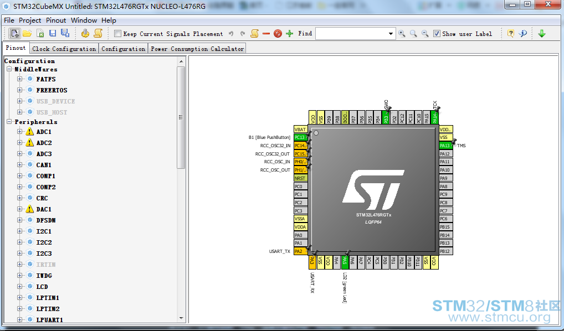Click green pin PA13 on chip
564x331 pixels.
[x=445, y=145]
